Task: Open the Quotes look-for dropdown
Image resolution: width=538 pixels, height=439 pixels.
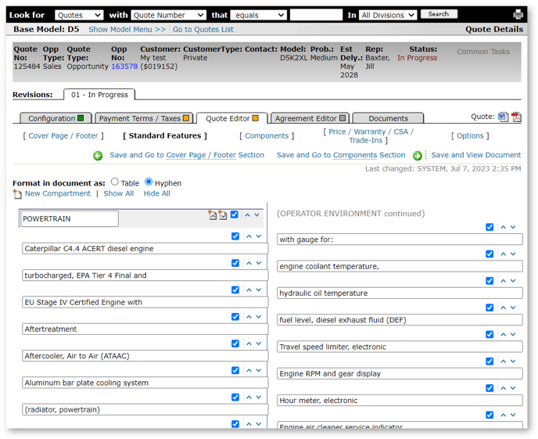Action: tap(79, 15)
